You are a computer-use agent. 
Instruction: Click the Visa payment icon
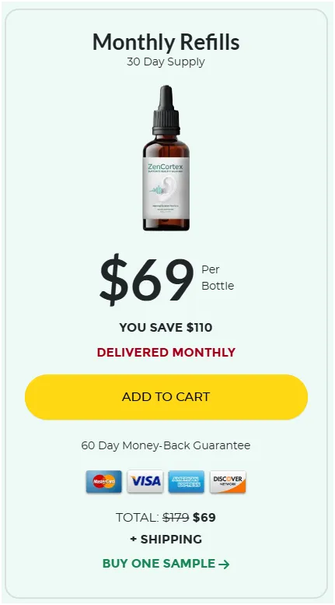[x=145, y=481]
